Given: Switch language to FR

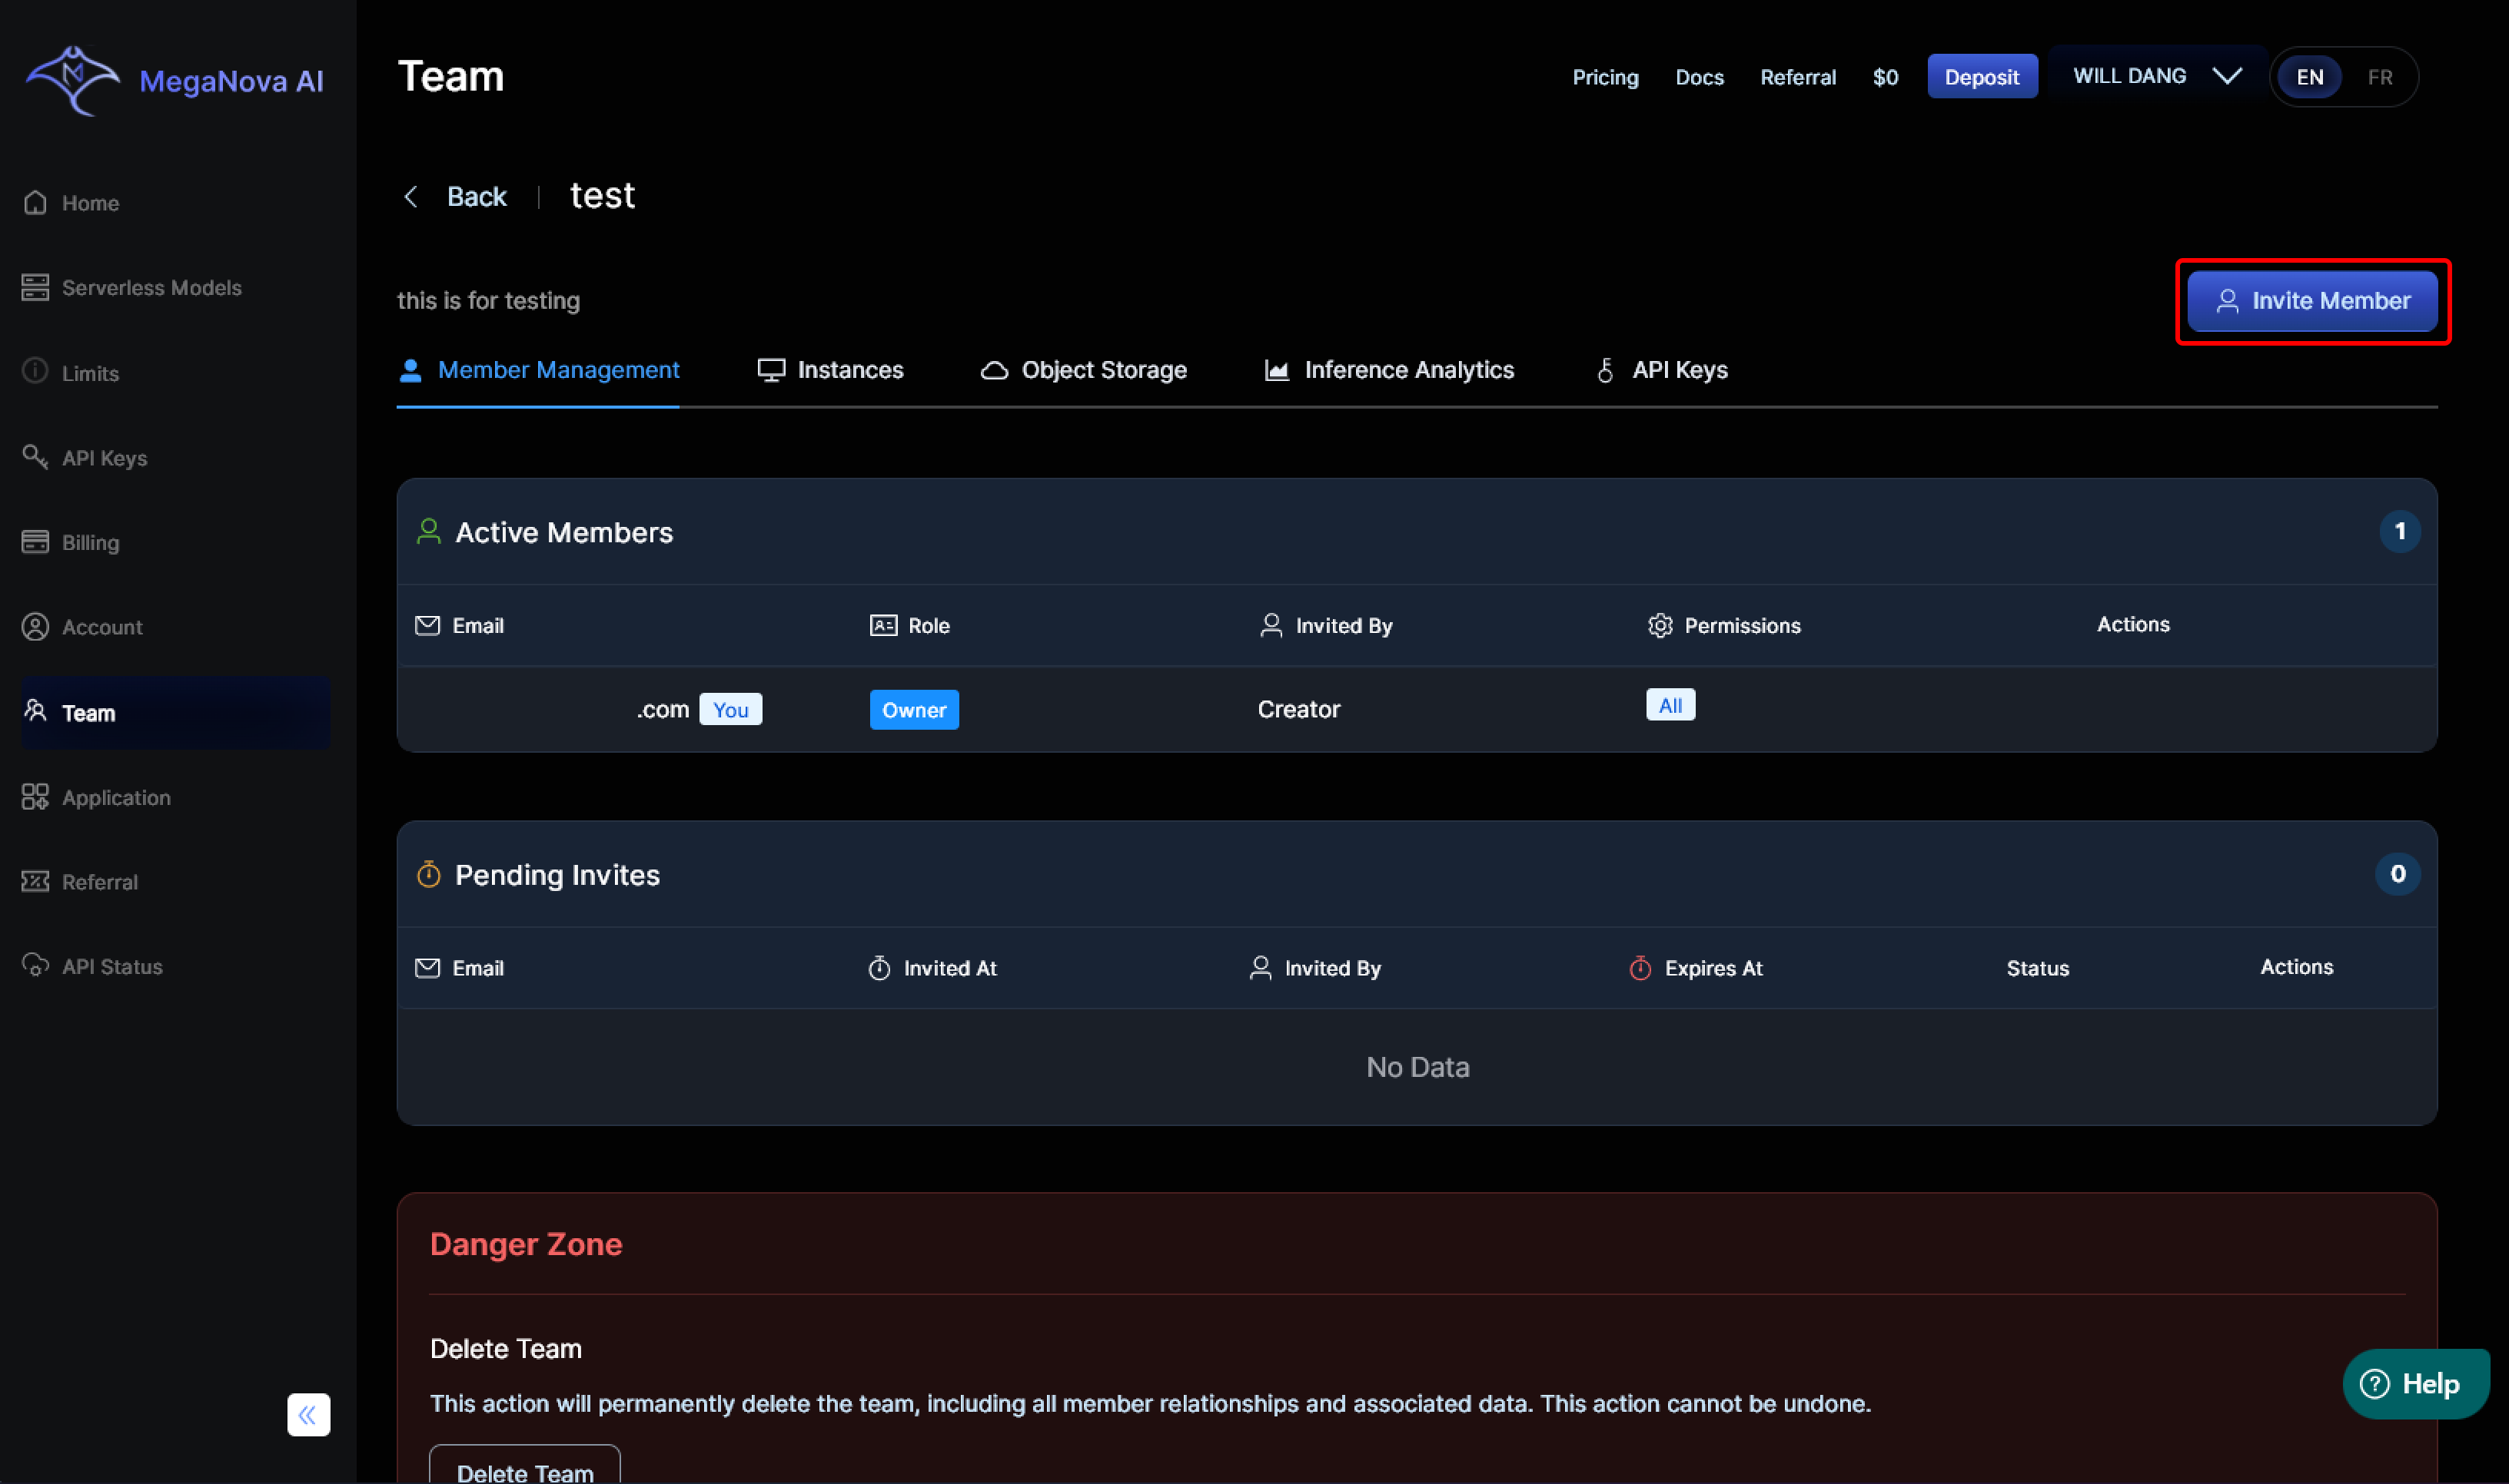Looking at the screenshot, I should (x=2380, y=77).
